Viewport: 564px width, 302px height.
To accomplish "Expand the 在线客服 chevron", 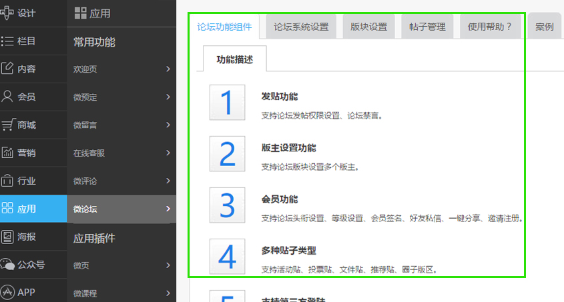I will pyautogui.click(x=168, y=153).
